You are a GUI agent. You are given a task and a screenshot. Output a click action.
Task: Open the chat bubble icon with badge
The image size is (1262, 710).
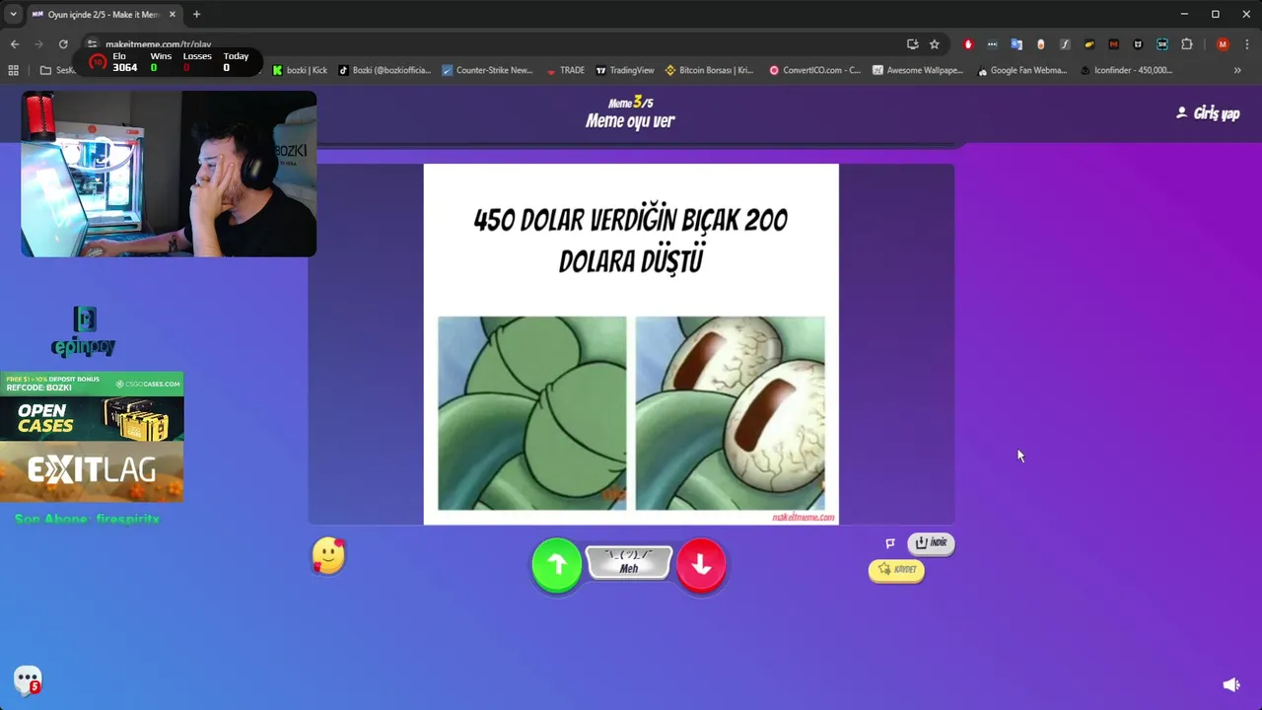click(x=28, y=679)
